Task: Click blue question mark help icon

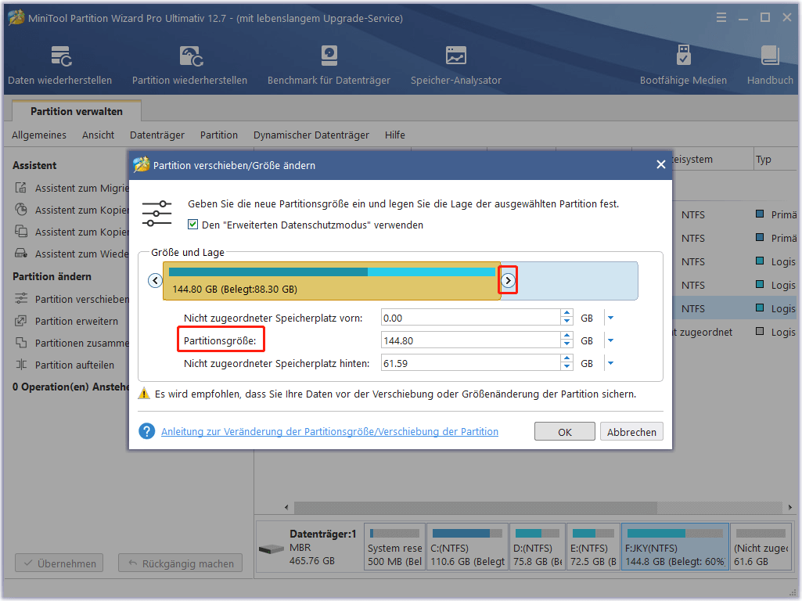Action: coord(147,431)
